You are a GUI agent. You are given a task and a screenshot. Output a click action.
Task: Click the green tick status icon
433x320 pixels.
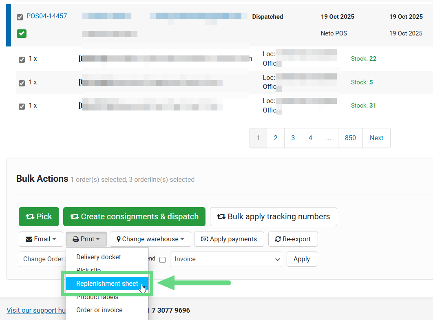[x=22, y=34]
